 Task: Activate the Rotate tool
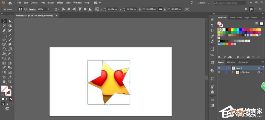4,49
